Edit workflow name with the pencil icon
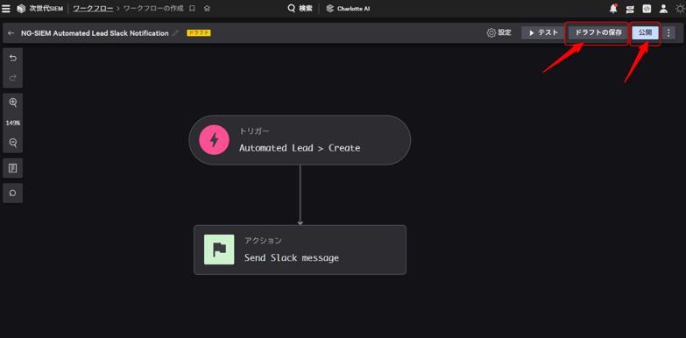The image size is (686, 338). pyautogui.click(x=175, y=33)
